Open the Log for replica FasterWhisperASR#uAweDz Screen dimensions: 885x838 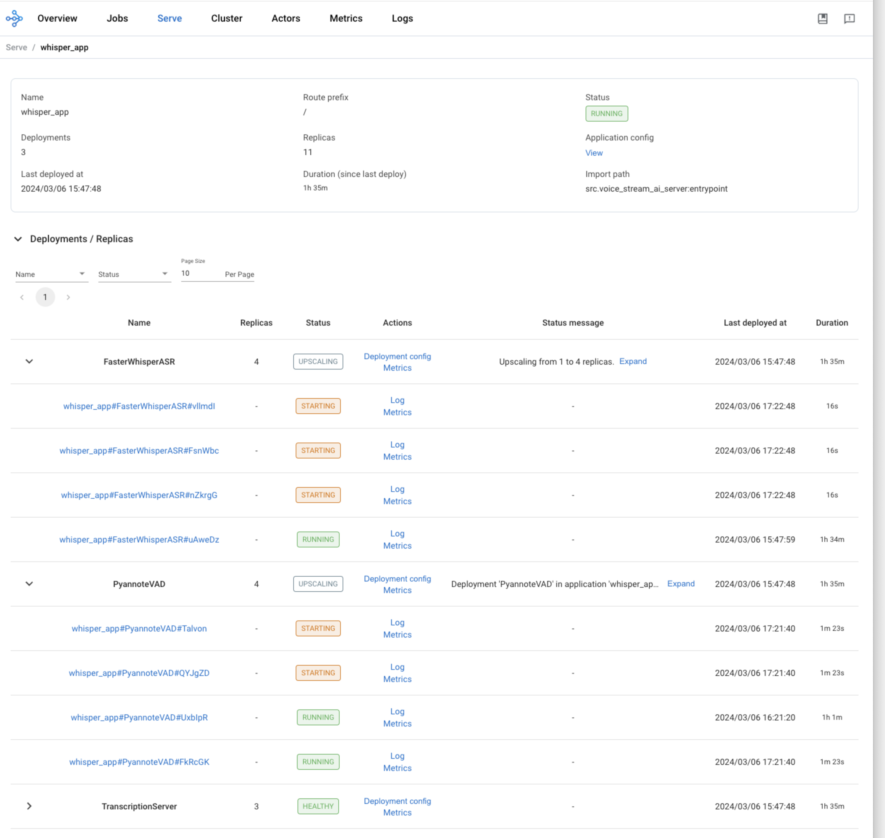tap(397, 533)
